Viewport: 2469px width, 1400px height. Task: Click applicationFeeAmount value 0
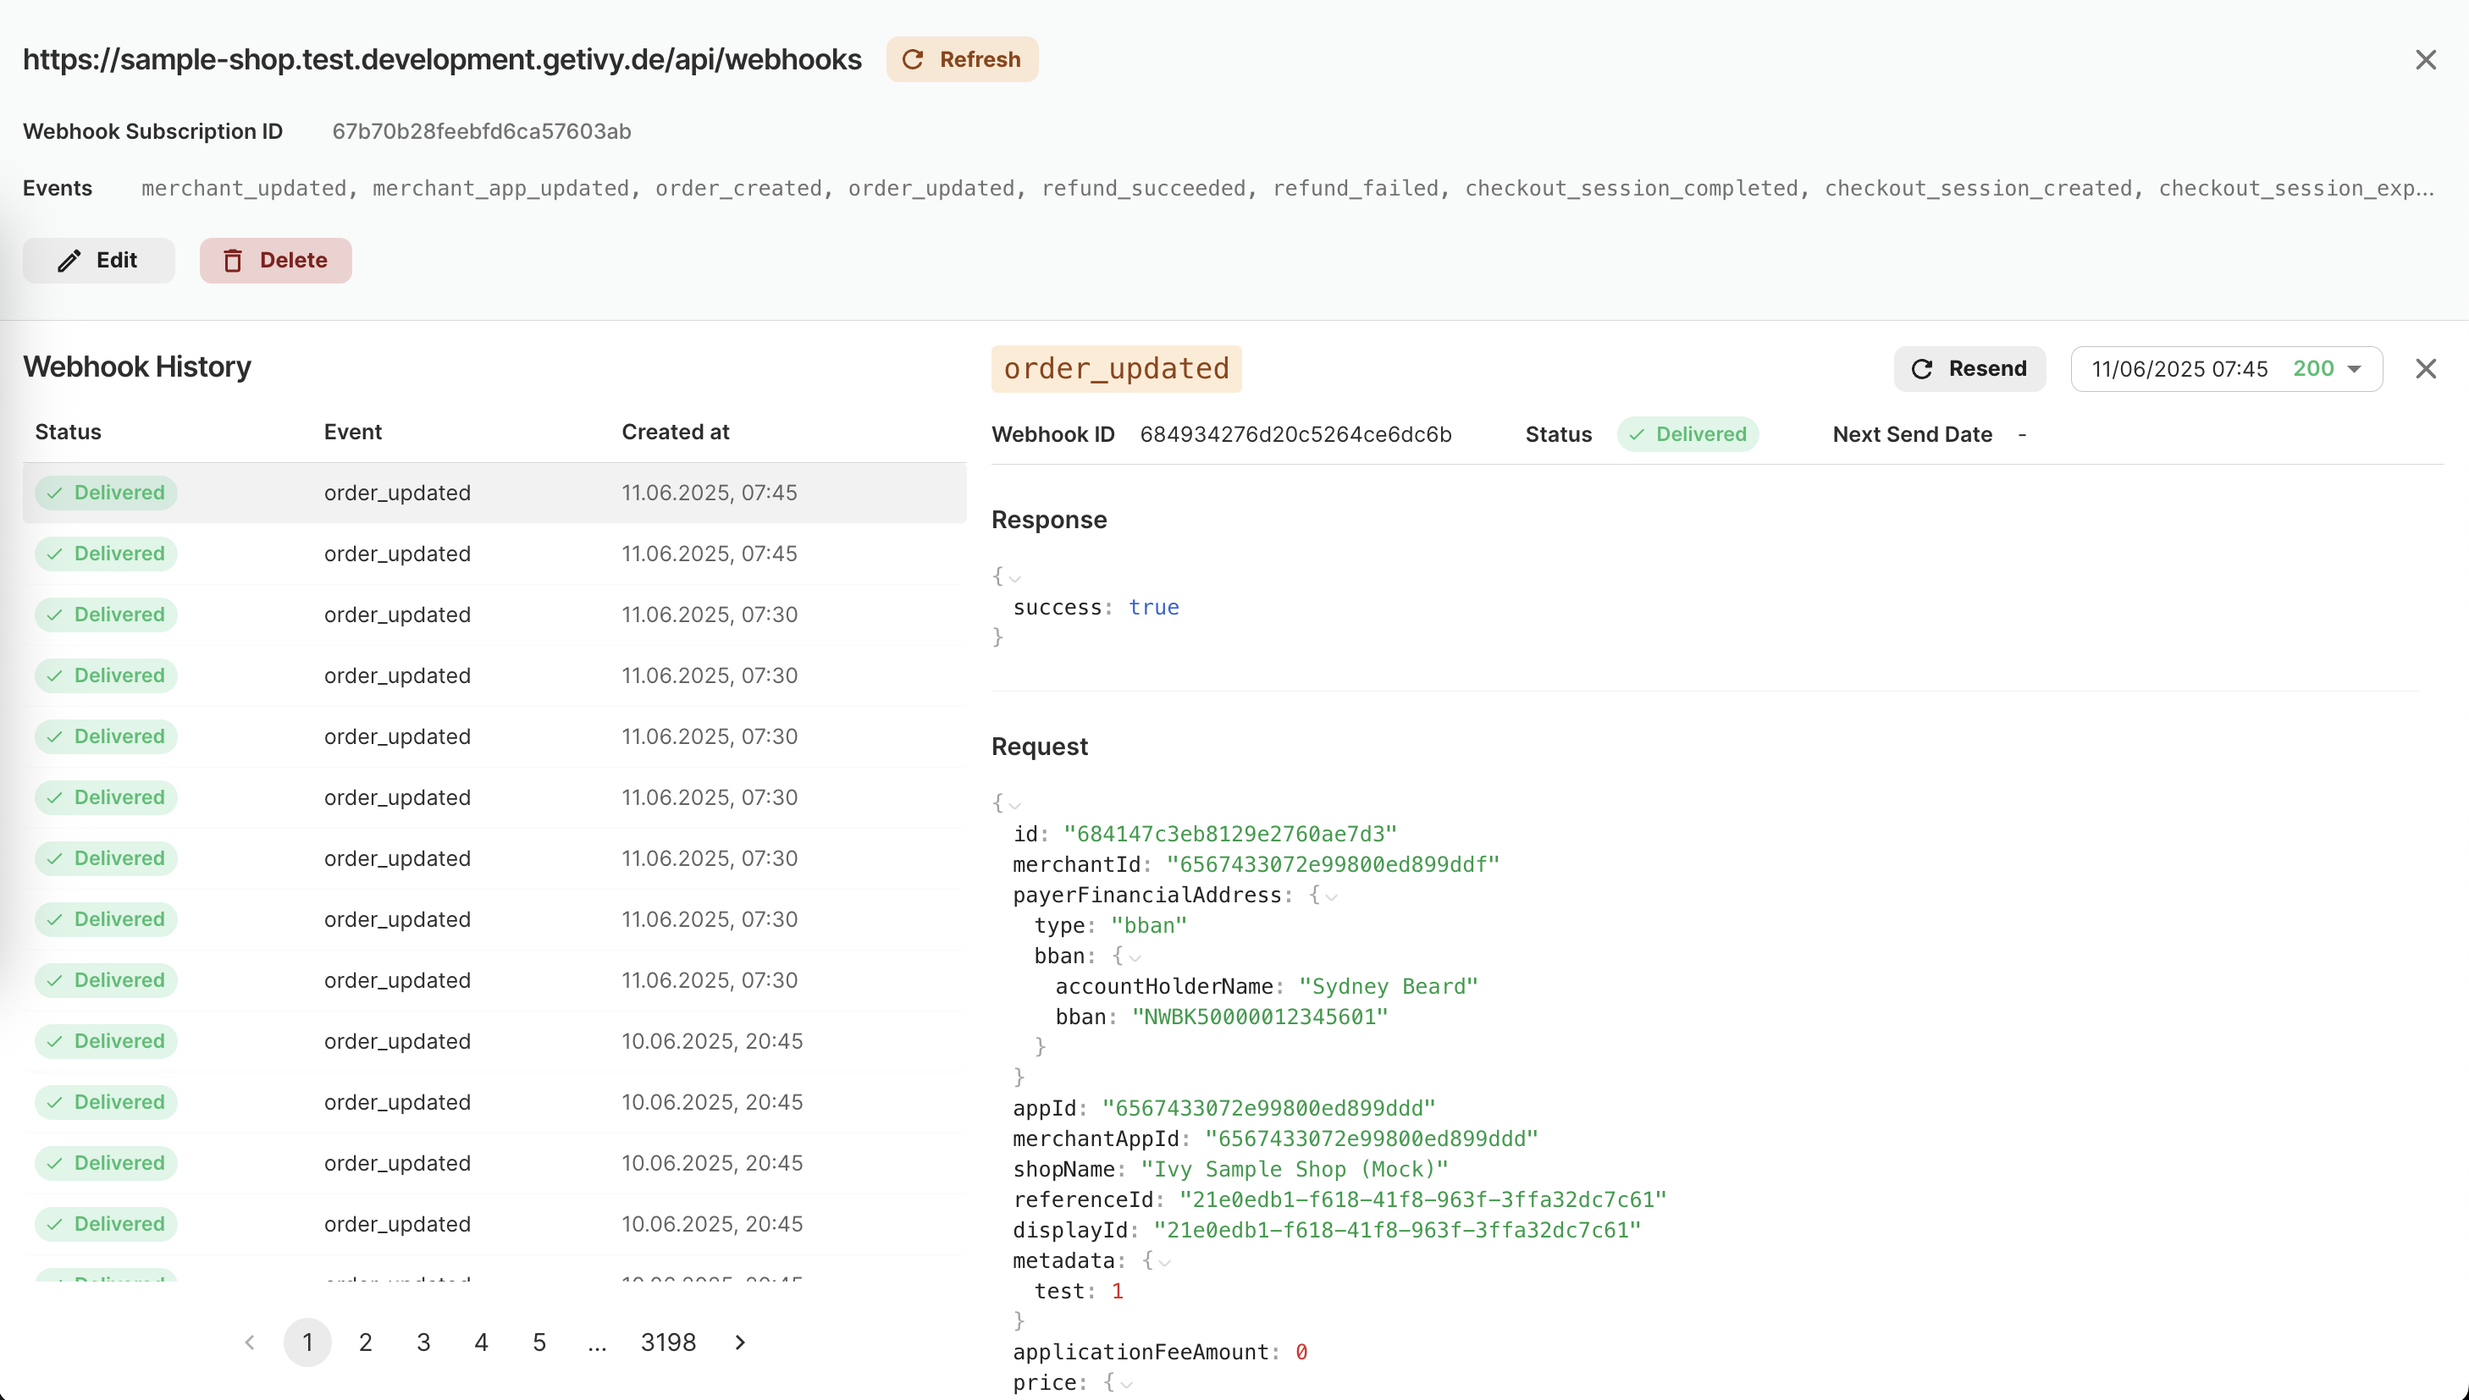click(1301, 1353)
